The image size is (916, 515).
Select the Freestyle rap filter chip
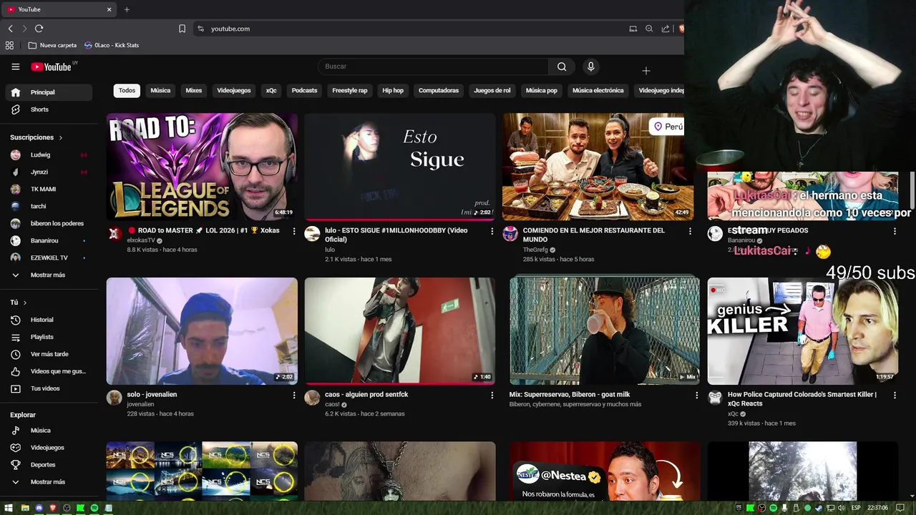350,91
